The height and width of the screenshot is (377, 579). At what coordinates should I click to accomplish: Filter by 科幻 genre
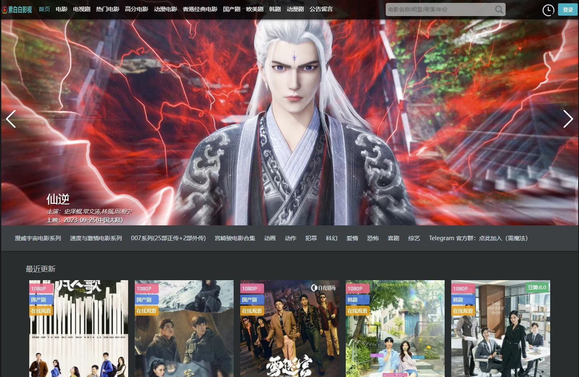click(x=331, y=238)
